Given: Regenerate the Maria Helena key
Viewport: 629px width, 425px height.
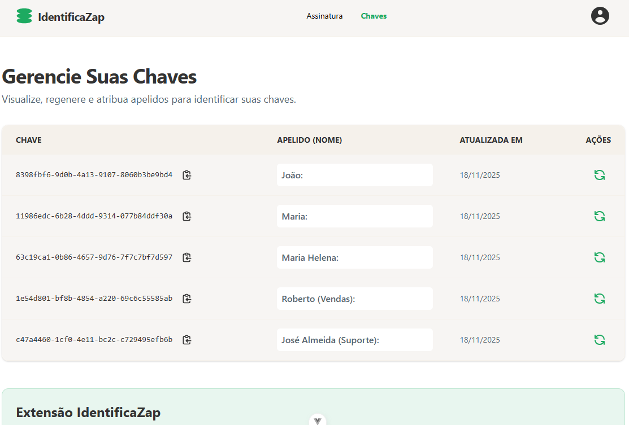Looking at the screenshot, I should 600,257.
